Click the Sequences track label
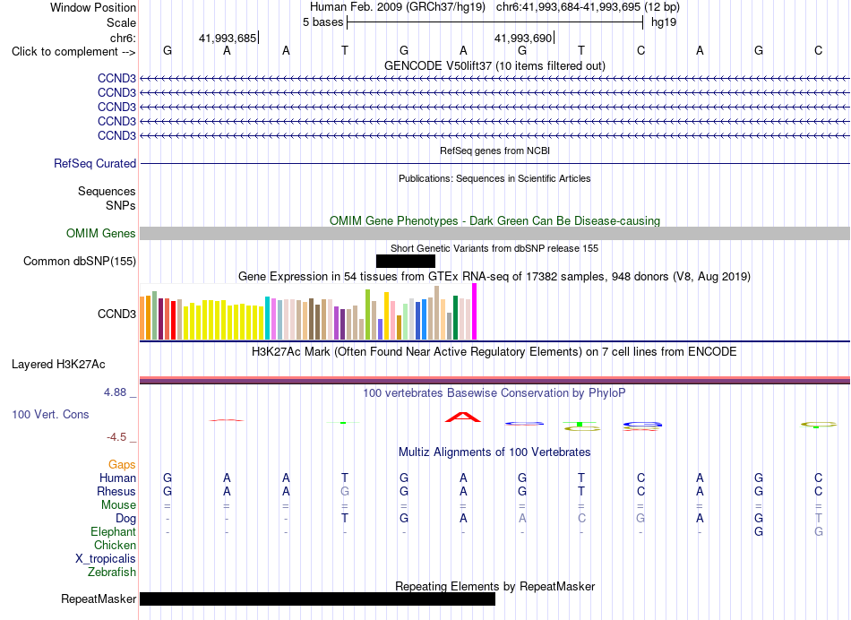851x620 pixels. click(107, 191)
